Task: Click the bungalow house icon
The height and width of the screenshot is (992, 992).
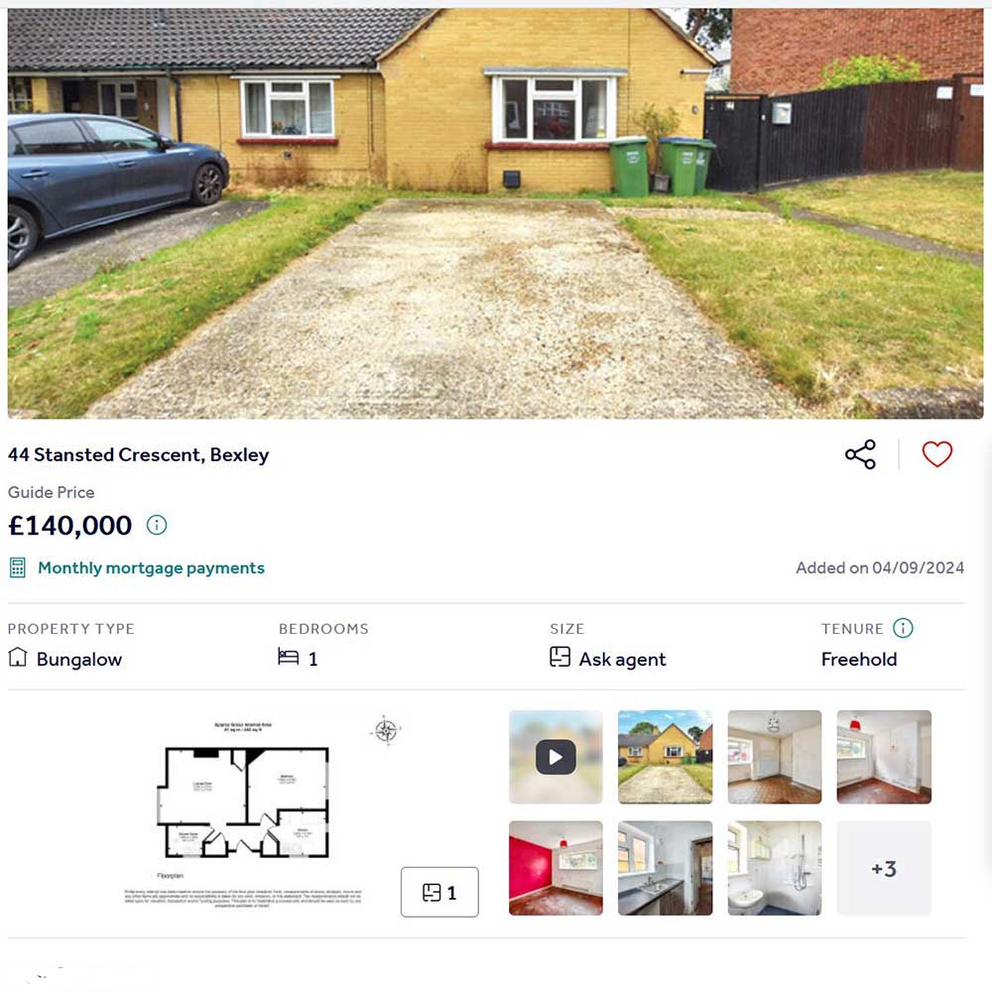Action: click(18, 658)
